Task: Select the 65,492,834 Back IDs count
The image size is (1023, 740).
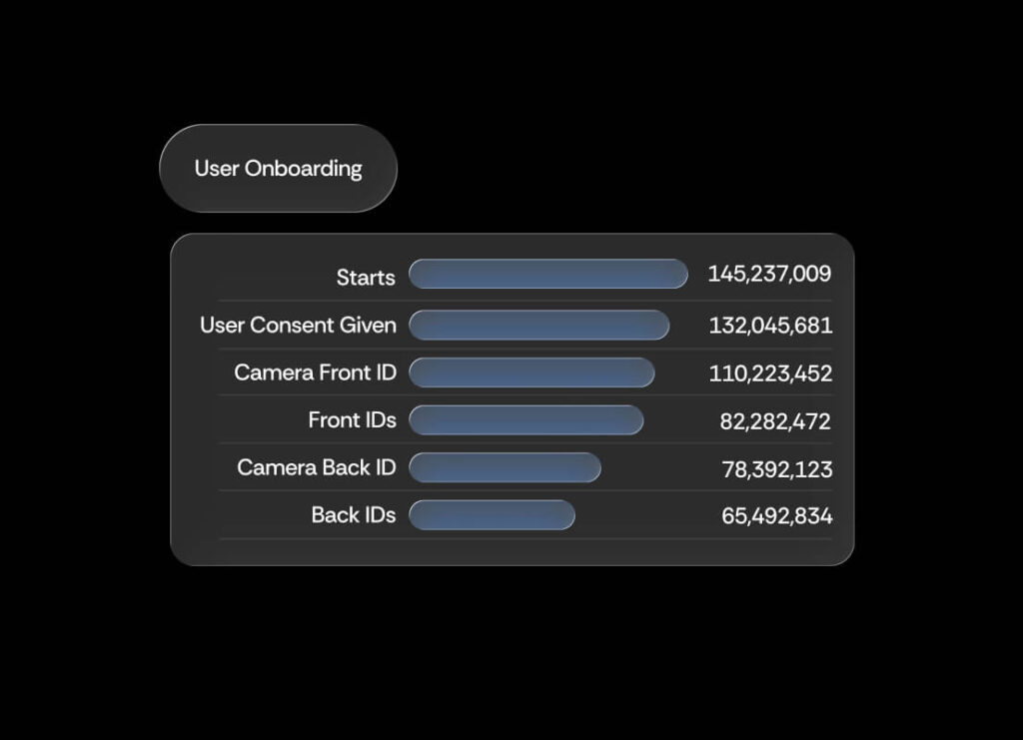Action: coord(776,516)
